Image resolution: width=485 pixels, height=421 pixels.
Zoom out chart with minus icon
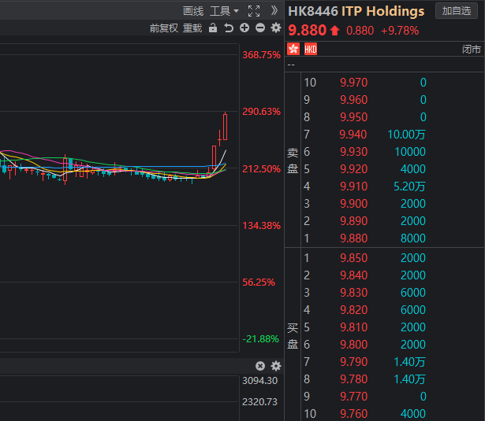tap(260, 28)
